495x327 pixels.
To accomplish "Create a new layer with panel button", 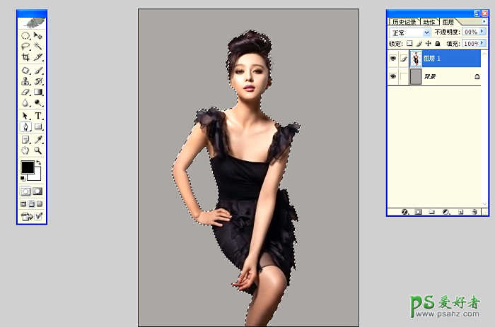I will pyautogui.click(x=460, y=211).
